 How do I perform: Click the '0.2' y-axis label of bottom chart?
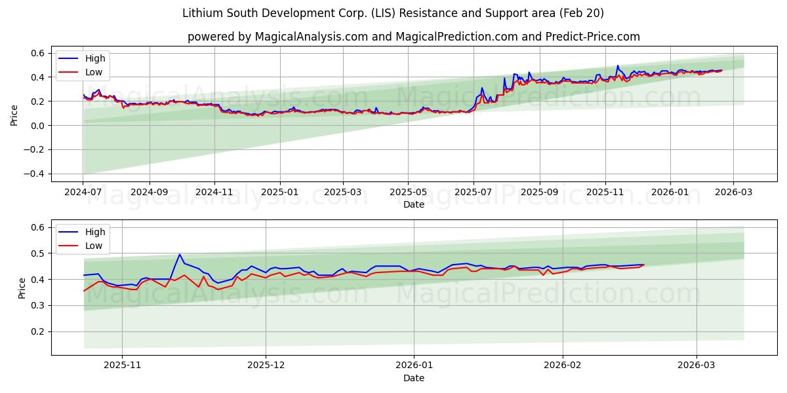tap(39, 331)
